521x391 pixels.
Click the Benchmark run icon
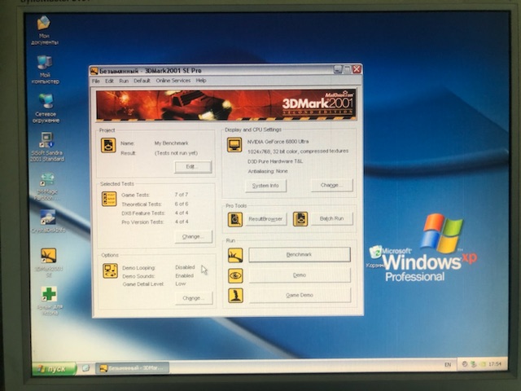coord(235,255)
